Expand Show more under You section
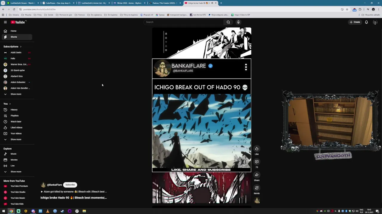 click(16, 139)
